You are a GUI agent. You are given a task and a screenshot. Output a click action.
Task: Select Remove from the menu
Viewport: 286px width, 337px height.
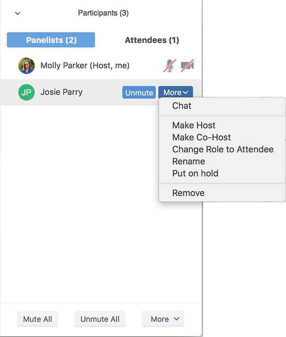click(x=188, y=193)
